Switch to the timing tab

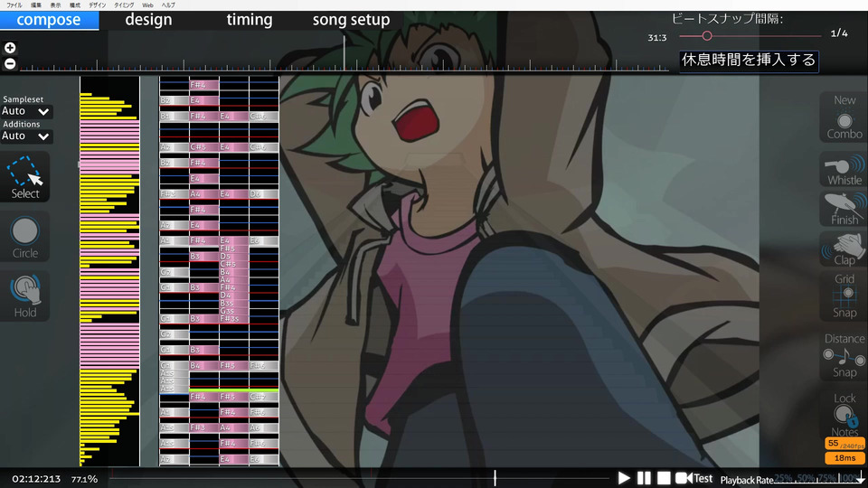click(250, 20)
